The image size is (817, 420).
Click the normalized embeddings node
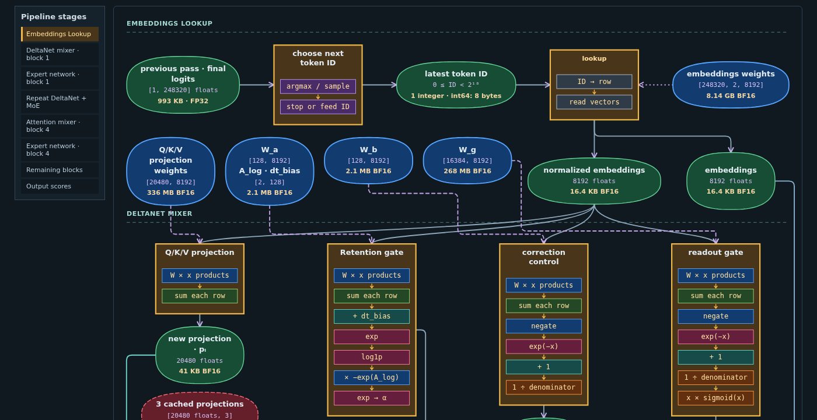point(594,181)
